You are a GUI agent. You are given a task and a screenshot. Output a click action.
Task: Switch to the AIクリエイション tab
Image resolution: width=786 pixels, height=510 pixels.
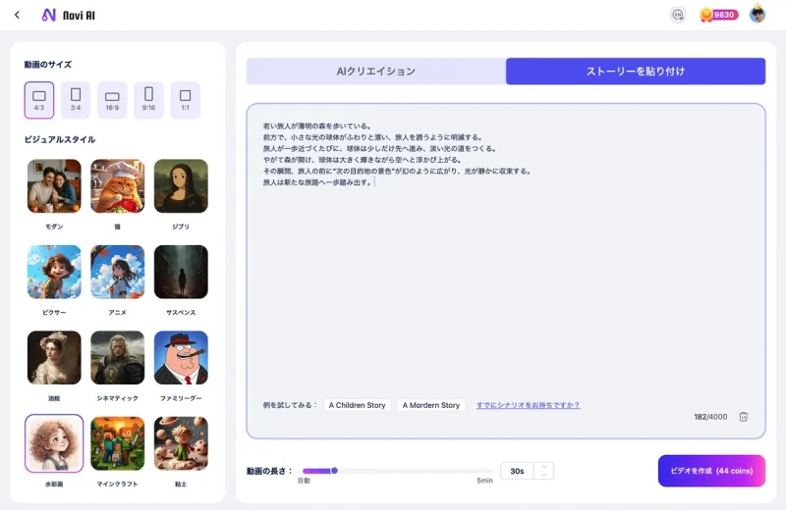pyautogui.click(x=376, y=72)
